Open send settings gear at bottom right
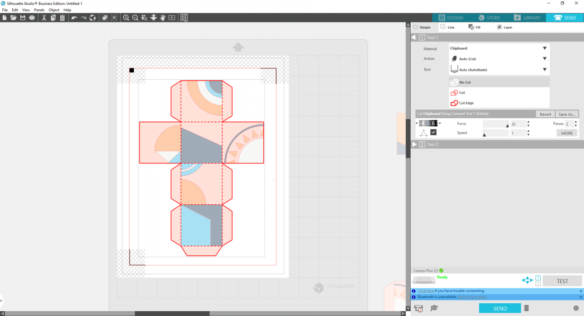The height and width of the screenshot is (316, 584). [576, 308]
